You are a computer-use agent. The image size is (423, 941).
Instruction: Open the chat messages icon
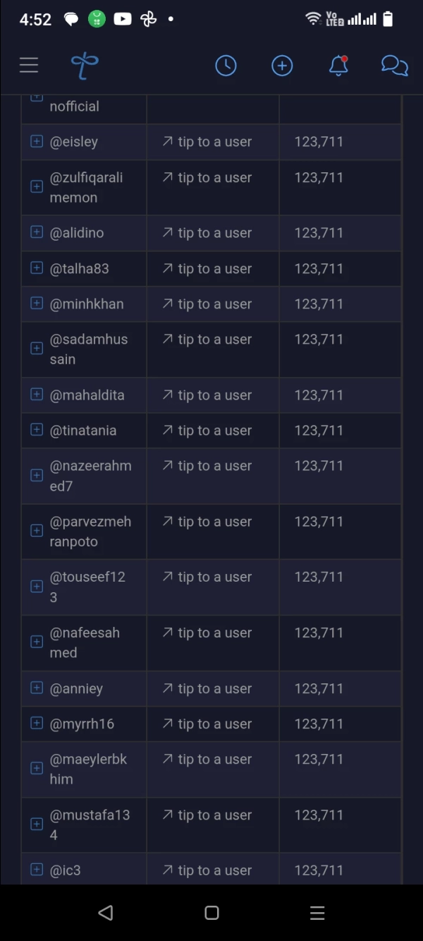[x=394, y=66]
